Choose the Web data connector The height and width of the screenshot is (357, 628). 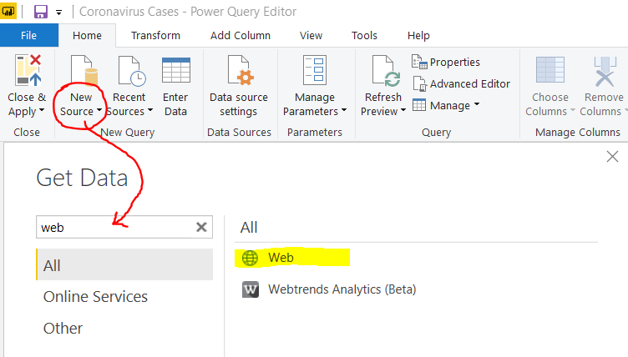pos(292,258)
